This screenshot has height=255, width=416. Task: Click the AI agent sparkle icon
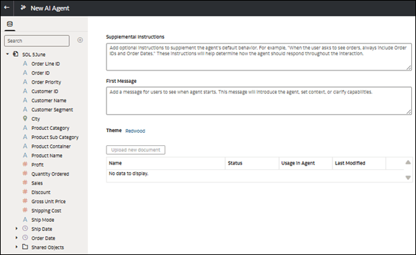pyautogui.click(x=23, y=8)
